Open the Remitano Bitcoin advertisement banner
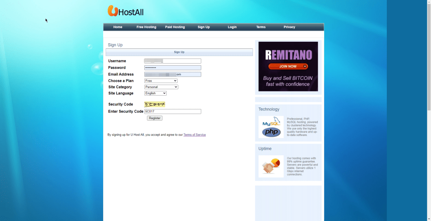431x221 pixels. [x=288, y=80]
